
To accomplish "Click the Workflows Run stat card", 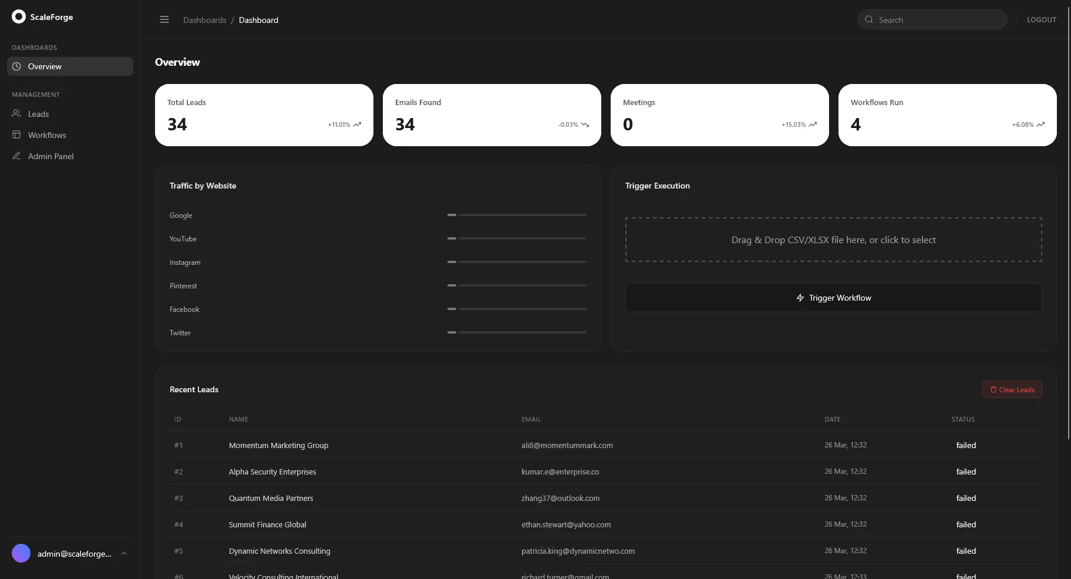I will point(948,115).
